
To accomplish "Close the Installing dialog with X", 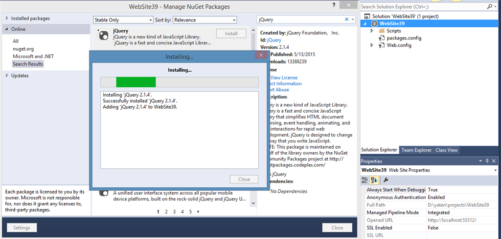I will [x=261, y=55].
